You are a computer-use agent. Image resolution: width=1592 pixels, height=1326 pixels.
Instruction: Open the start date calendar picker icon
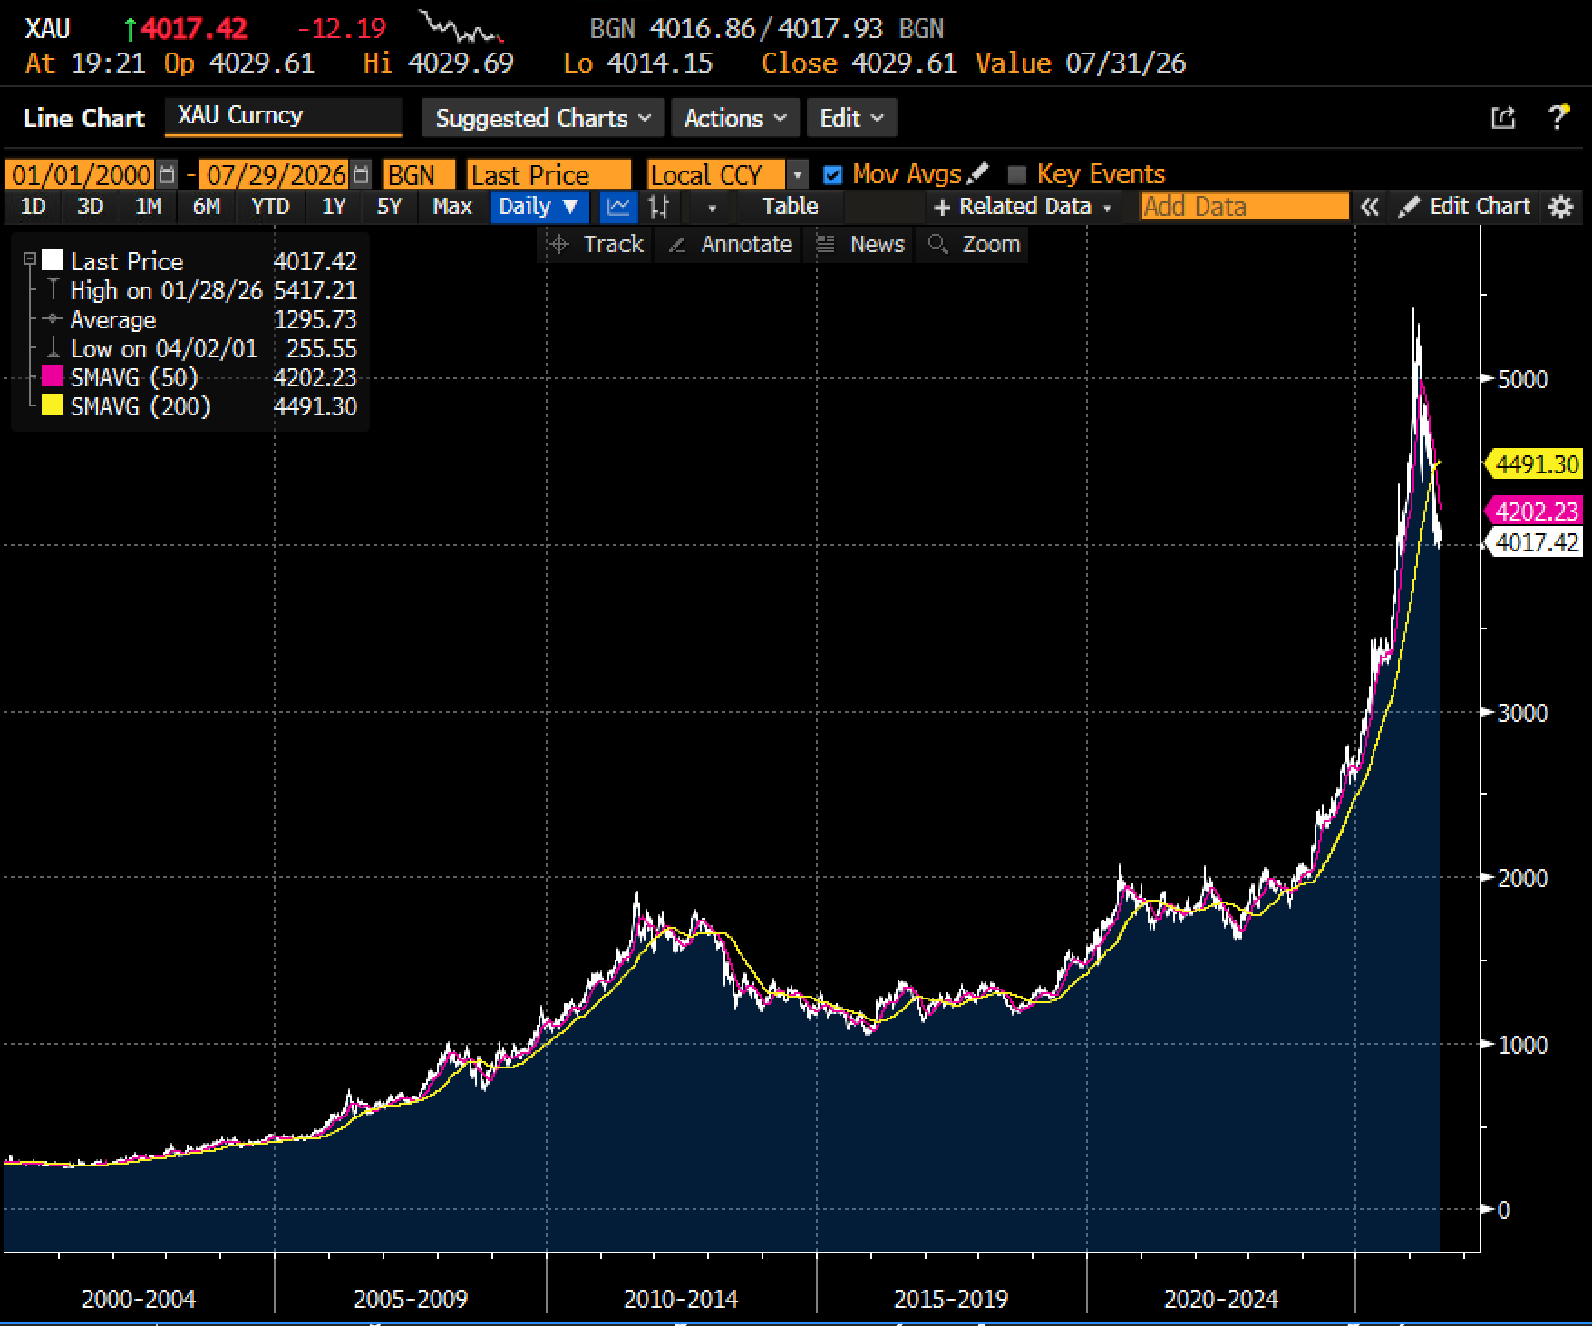point(167,174)
